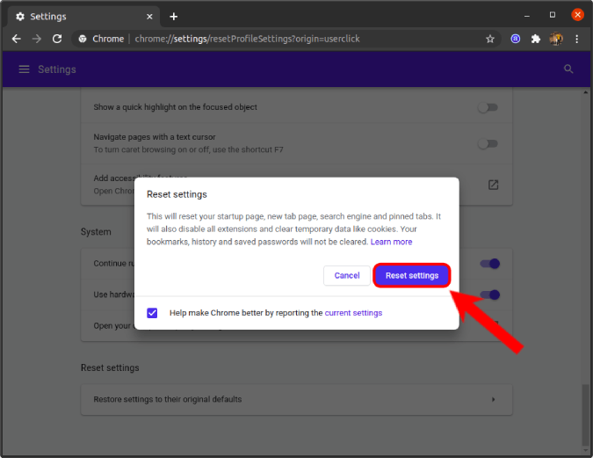The height and width of the screenshot is (458, 593).
Task: Open Chrome's three-dot menu
Action: point(576,39)
